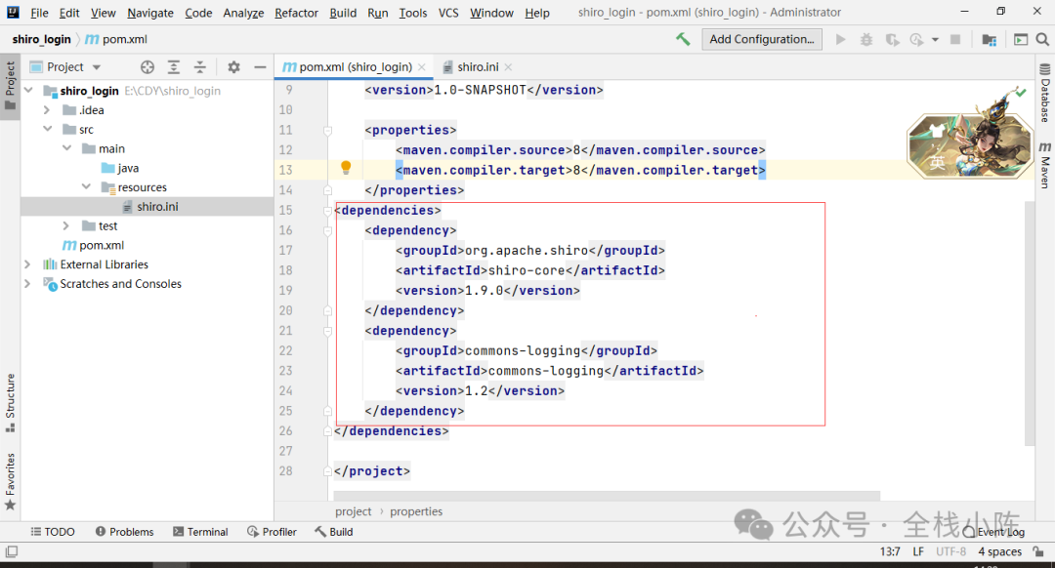Screen dimensions: 1055x568
Task: Click the Build project hammer icon
Action: pyautogui.click(x=683, y=40)
